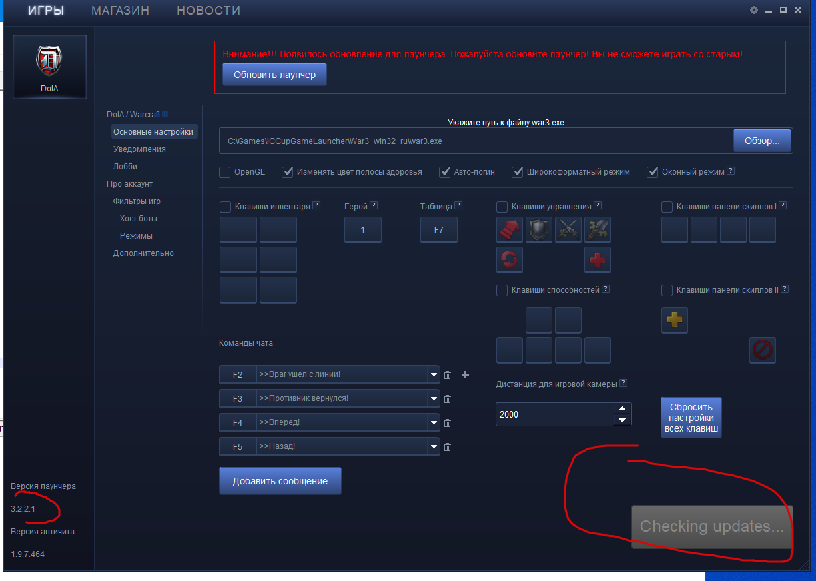This screenshot has width=816, height=581.
Task: Open Лобби settings section
Action: pos(125,167)
